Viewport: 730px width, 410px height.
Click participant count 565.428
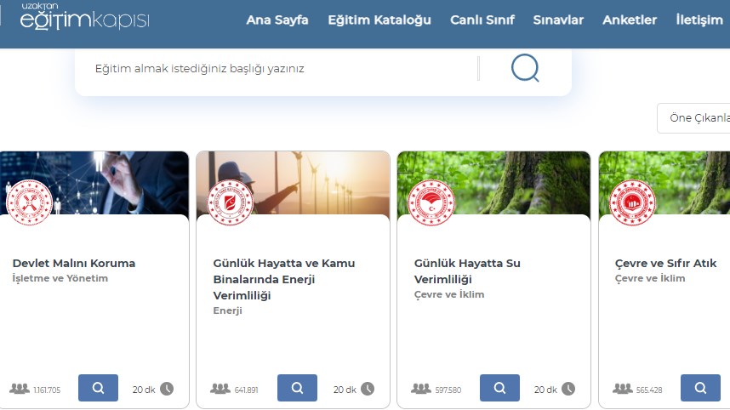(x=649, y=390)
